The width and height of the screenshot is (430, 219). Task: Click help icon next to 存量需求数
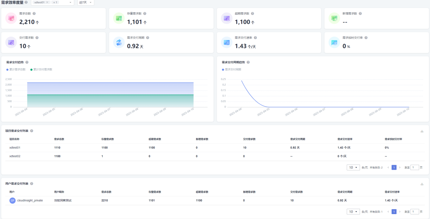point(145,14)
